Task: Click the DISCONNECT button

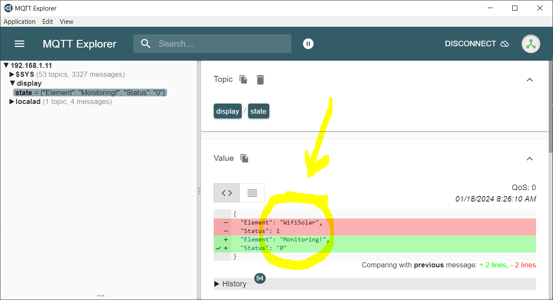Action: pyautogui.click(x=477, y=44)
